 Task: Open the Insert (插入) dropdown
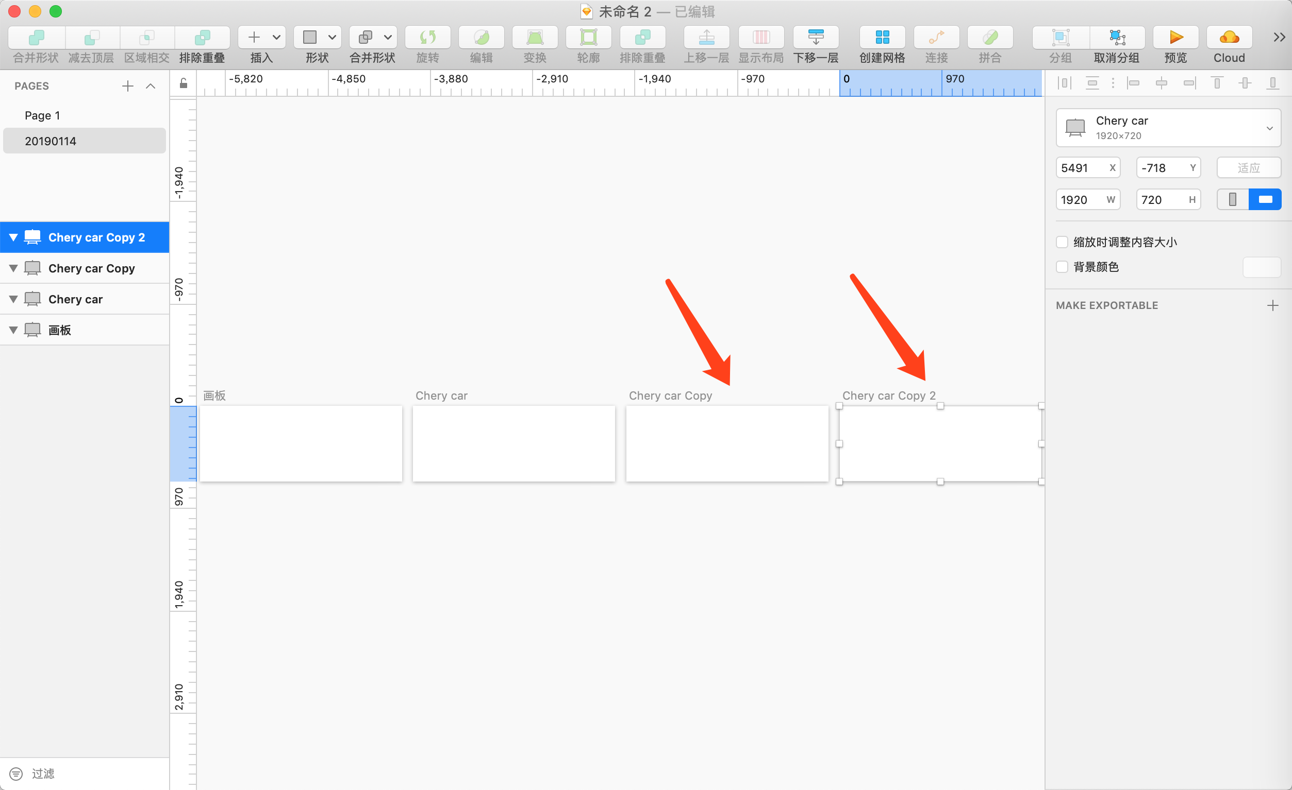tap(262, 38)
